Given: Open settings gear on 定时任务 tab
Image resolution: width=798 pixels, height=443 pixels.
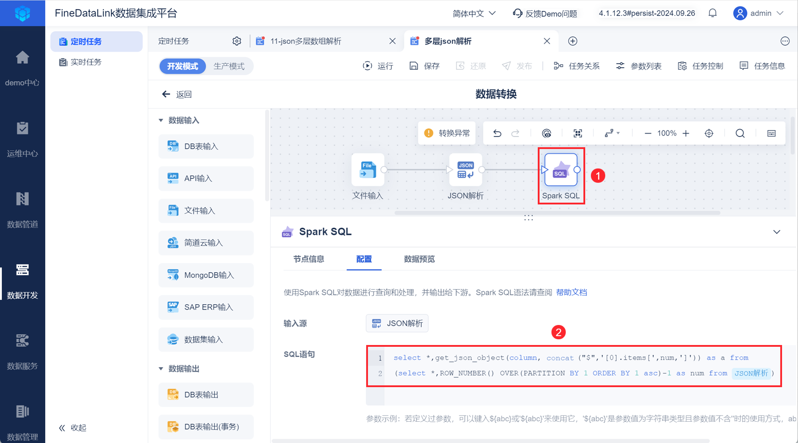Looking at the screenshot, I should coord(237,41).
